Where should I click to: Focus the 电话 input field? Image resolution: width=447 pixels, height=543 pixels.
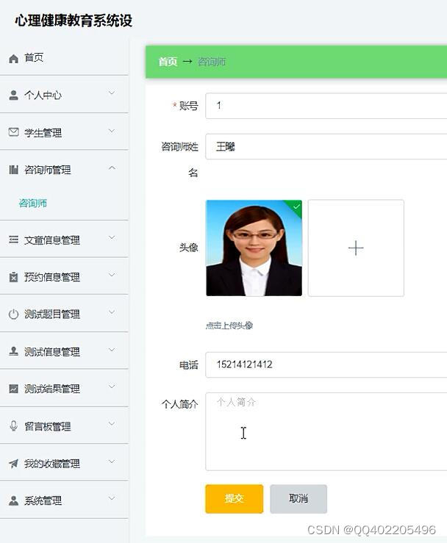(326, 364)
